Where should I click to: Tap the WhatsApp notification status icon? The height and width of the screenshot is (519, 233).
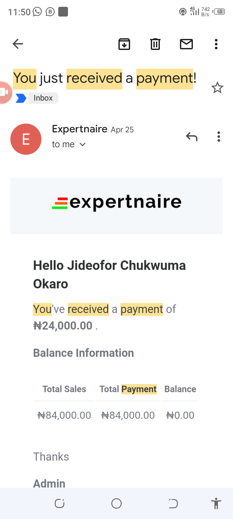point(38,12)
